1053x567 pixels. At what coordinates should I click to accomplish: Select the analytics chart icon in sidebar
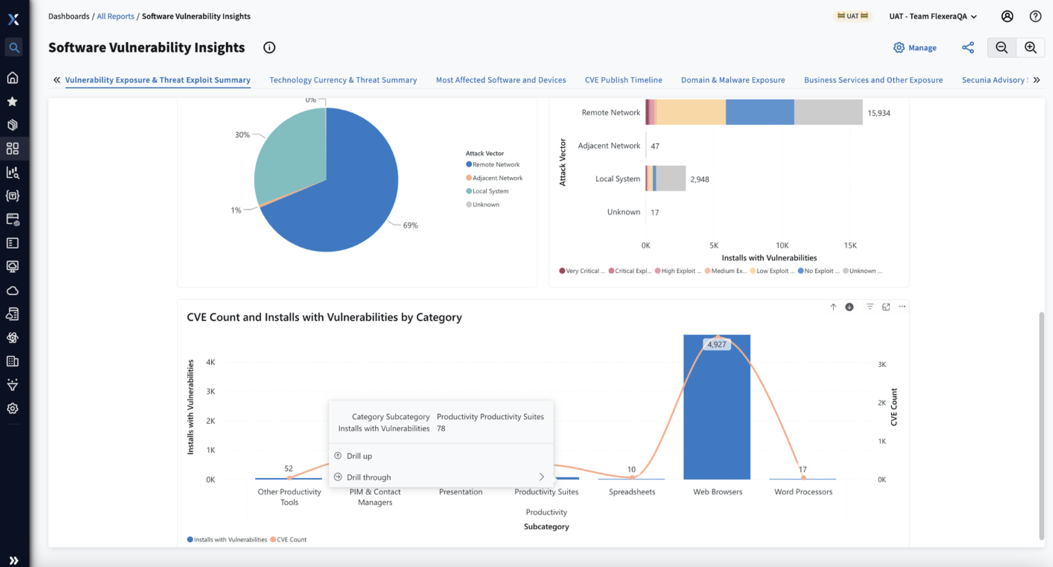tap(12, 172)
